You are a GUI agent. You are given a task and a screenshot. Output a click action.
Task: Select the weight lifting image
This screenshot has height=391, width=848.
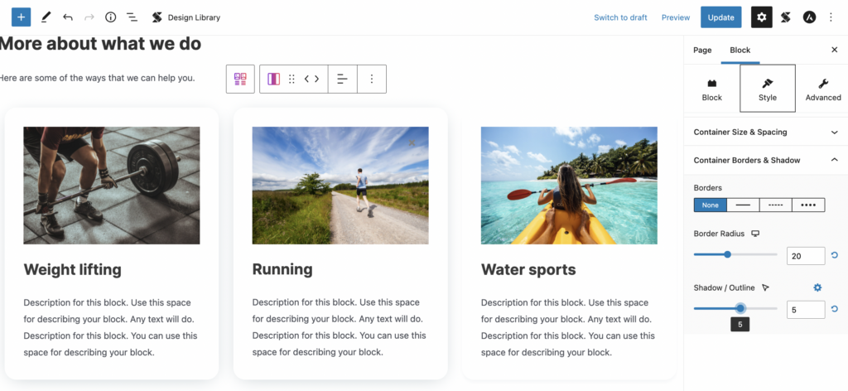112,186
